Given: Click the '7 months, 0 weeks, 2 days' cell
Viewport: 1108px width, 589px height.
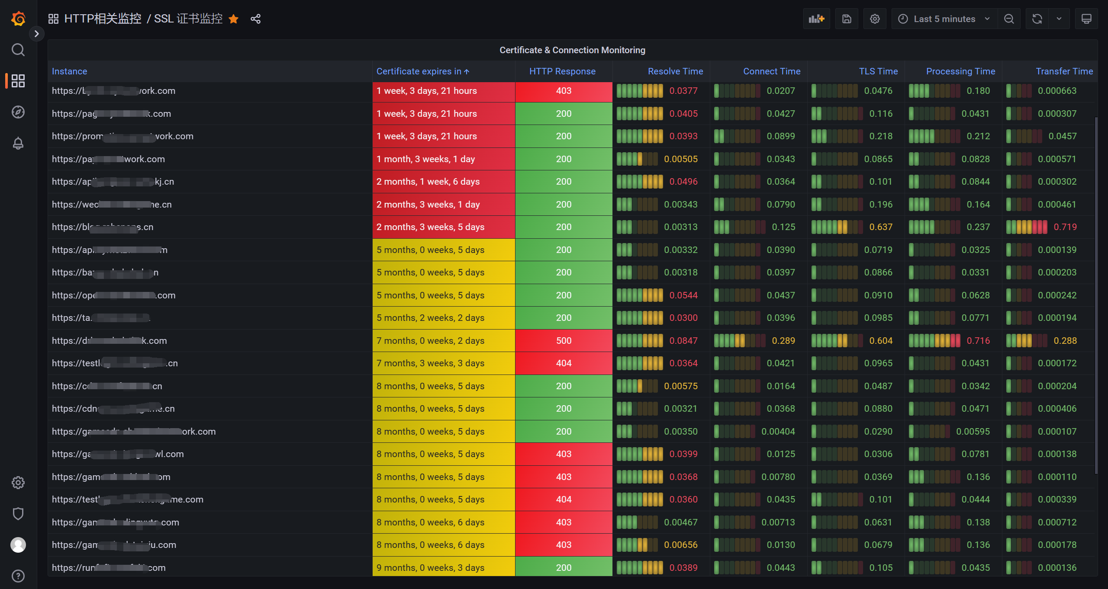Looking at the screenshot, I should point(444,341).
